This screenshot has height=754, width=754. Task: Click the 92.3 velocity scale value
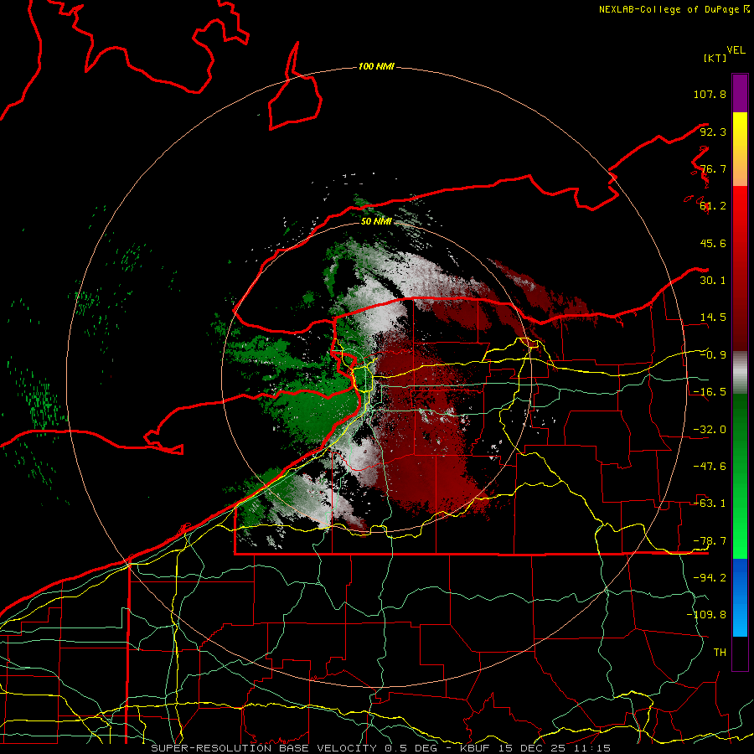pos(713,132)
